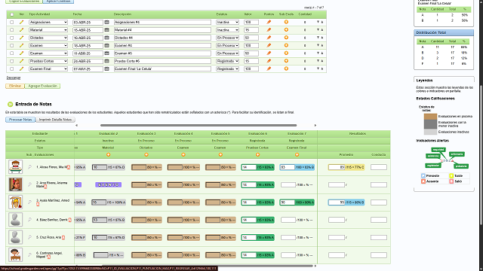Image resolution: width=483 pixels, height=271 pixels.
Task: Check the box for the Material #4 row
Action: coord(12,30)
